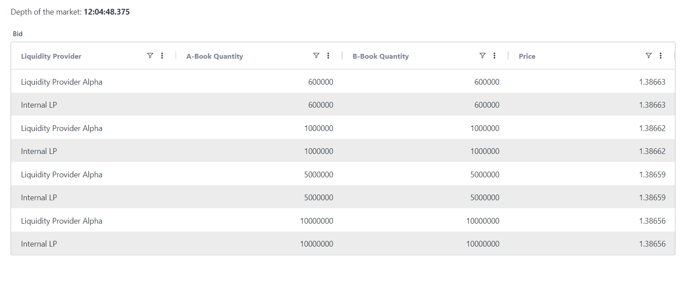
Task: Click the 1.38662 price in Alpha row
Action: tap(652, 128)
